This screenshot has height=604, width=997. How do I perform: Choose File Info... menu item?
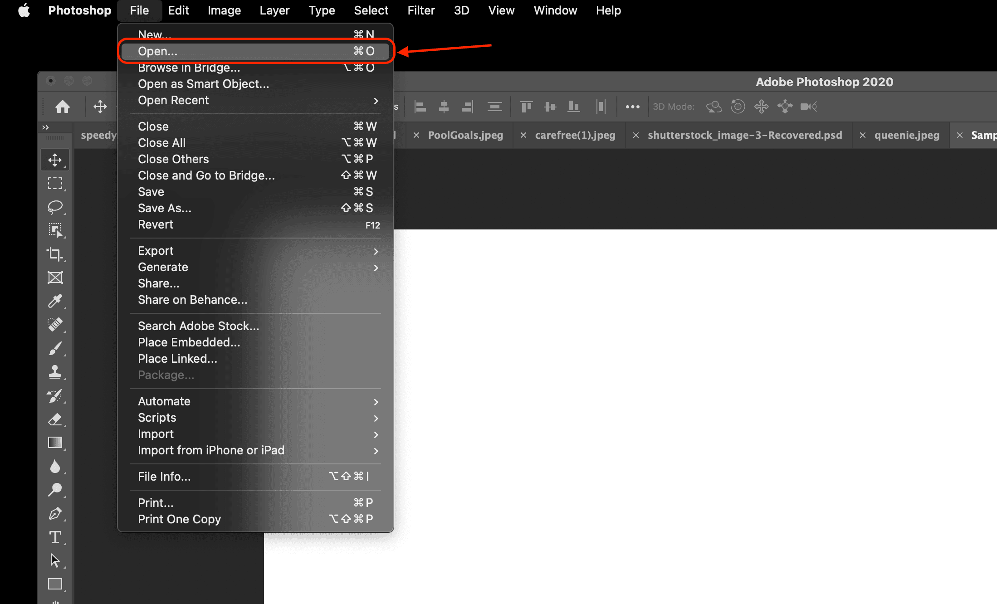coord(255,477)
